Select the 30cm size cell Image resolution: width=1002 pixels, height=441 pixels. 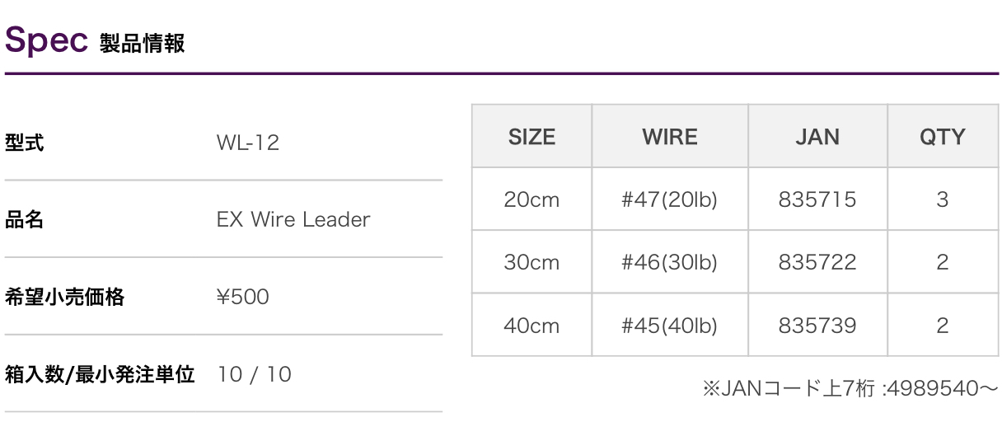[531, 262]
